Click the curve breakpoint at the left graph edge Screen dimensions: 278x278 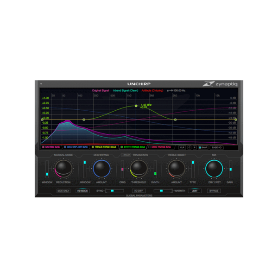click(x=42, y=120)
